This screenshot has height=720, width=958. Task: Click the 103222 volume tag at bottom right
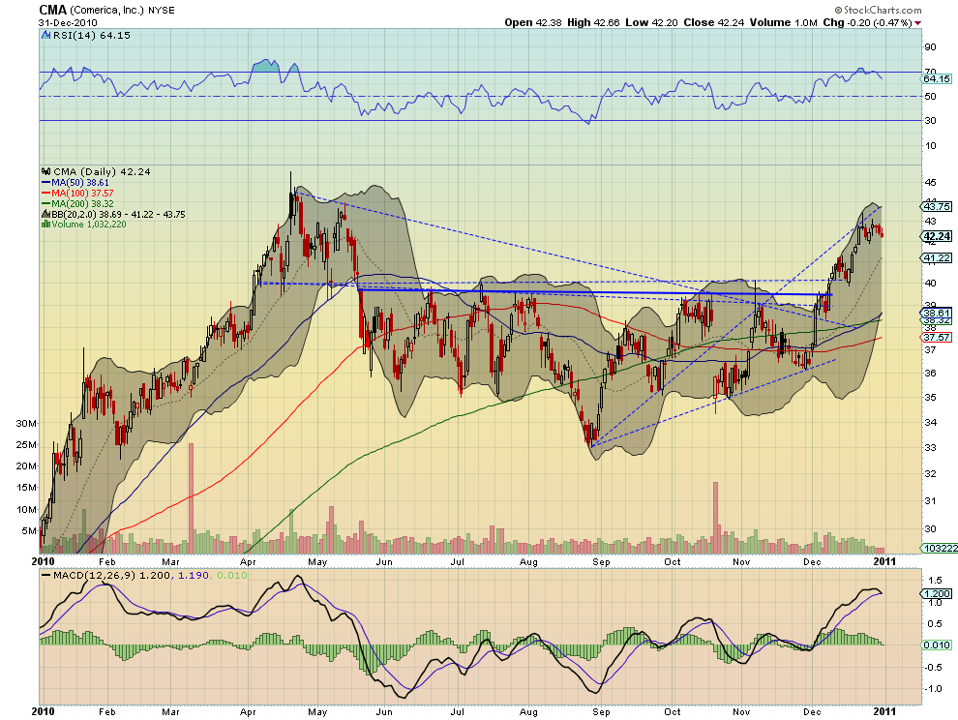pyautogui.click(x=939, y=549)
